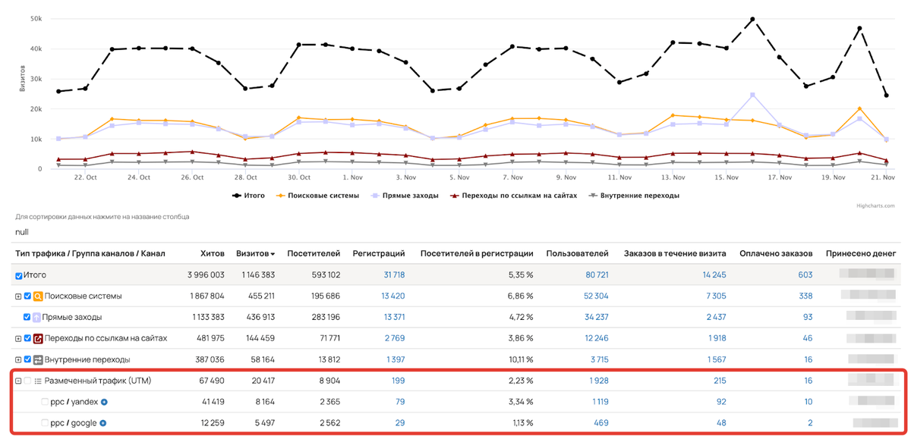Sort by Посетителей в регистрации column

(477, 253)
